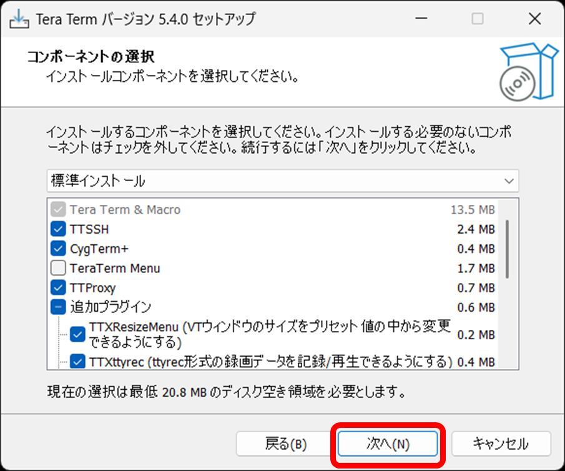Select the TTXttyrec description text

click(x=270, y=361)
